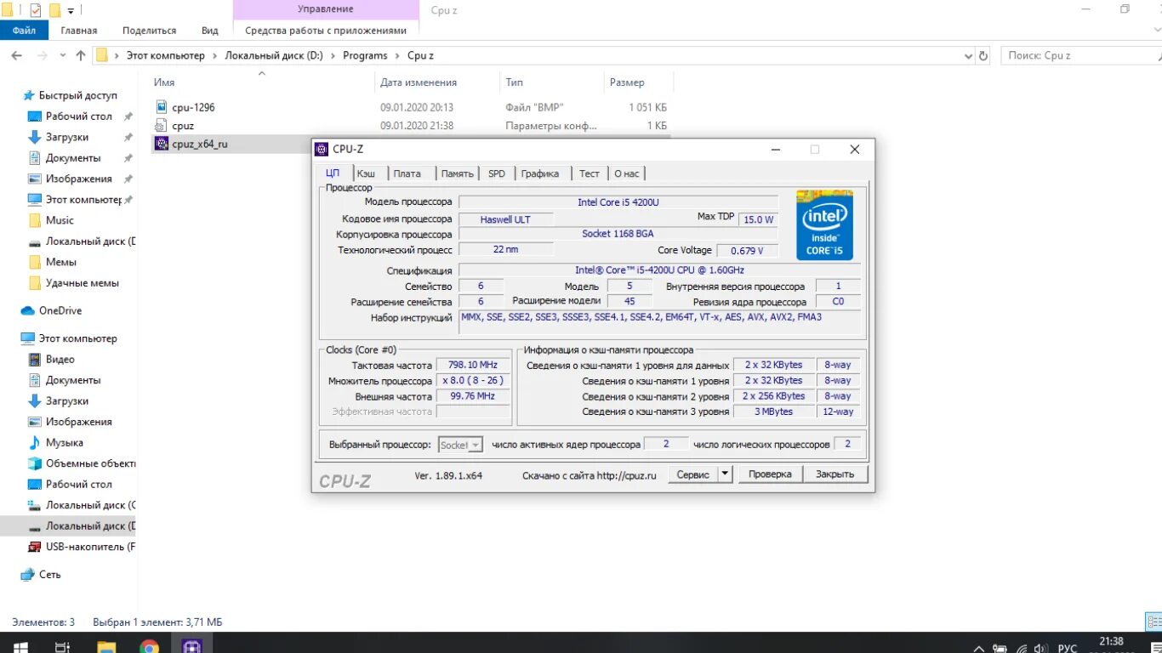Image resolution: width=1162 pixels, height=653 pixels.
Task: Go up one folder level
Action: click(x=81, y=55)
